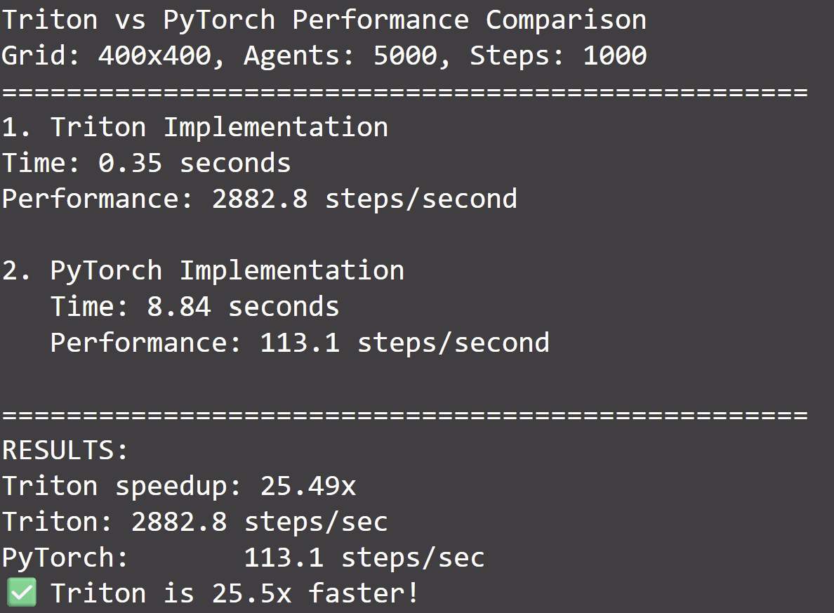Click the "Time: 0.35 seconds" line
The image size is (834, 613).
click(x=146, y=164)
